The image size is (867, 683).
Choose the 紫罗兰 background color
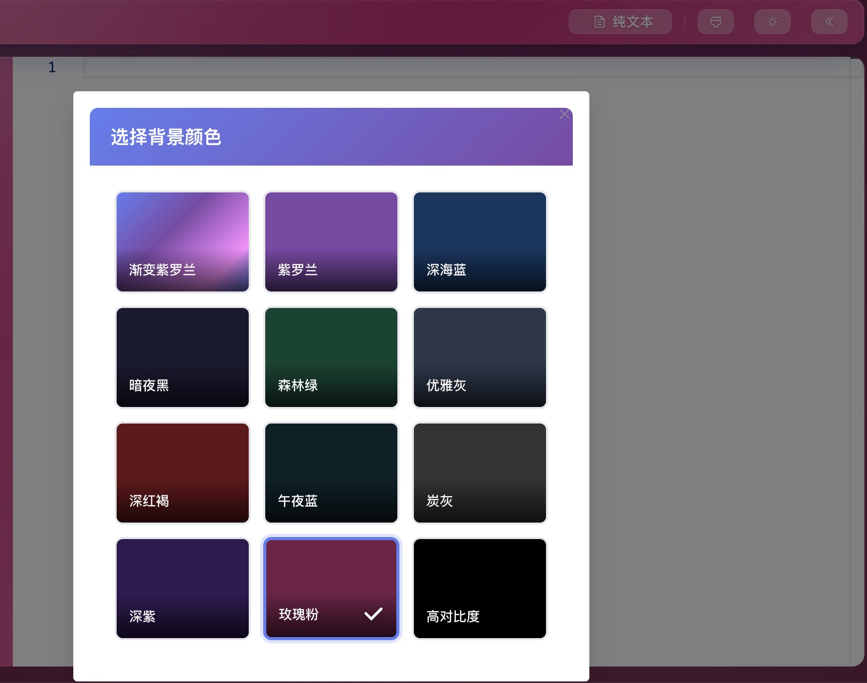pos(331,241)
